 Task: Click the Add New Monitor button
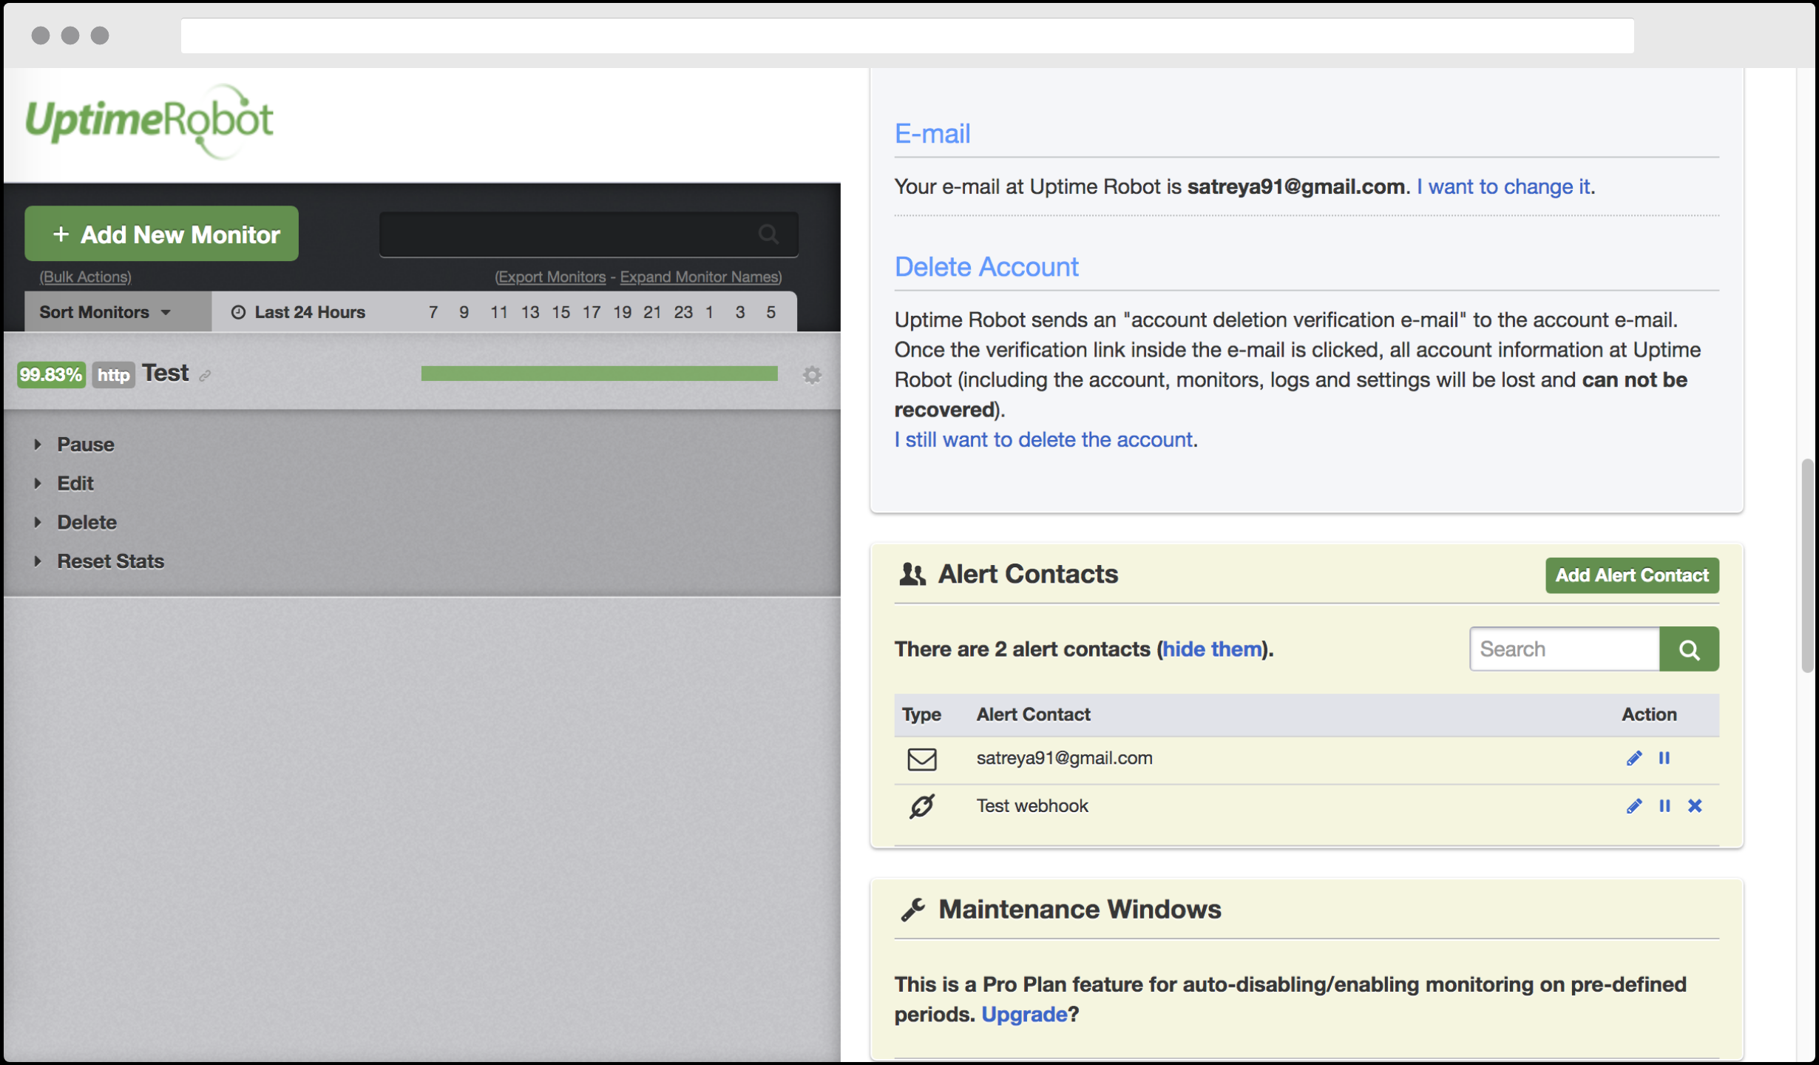click(x=161, y=234)
